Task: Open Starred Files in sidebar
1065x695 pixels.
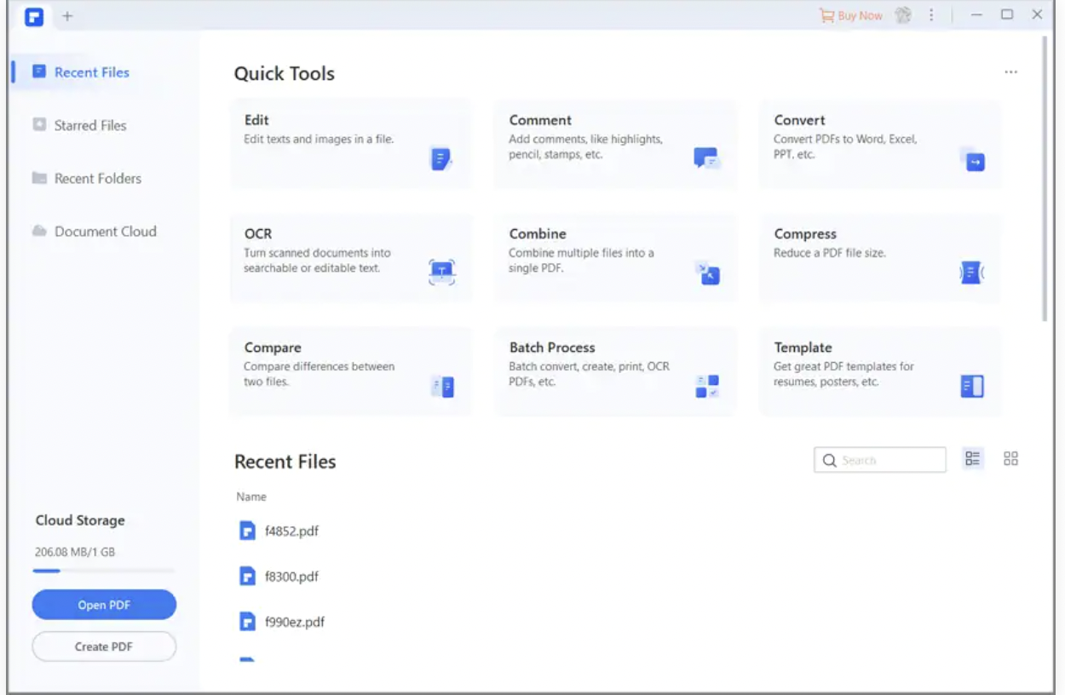Action: coord(89,125)
